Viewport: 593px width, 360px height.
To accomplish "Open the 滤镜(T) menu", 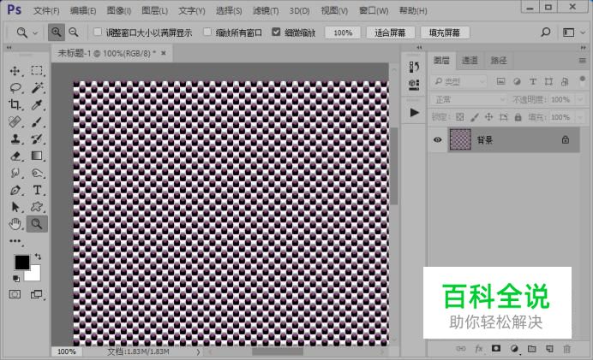I will [x=266, y=10].
